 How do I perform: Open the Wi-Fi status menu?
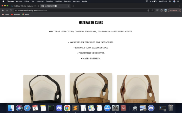pos(147,1)
